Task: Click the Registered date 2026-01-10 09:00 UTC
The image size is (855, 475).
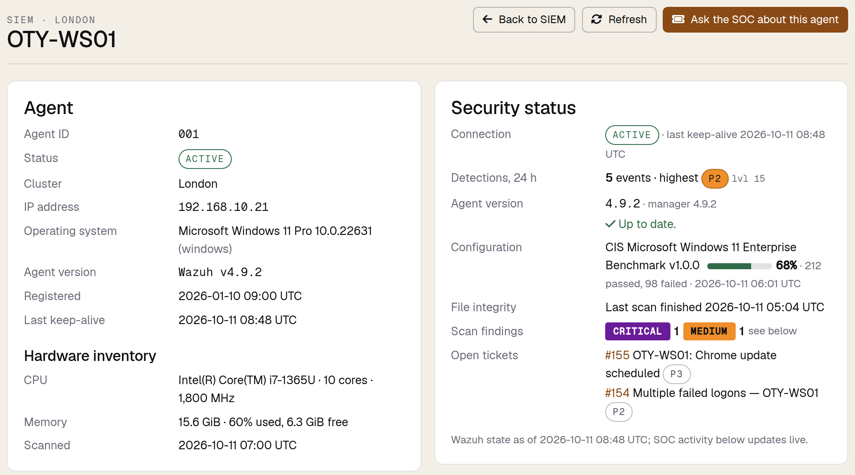Action: 240,296
